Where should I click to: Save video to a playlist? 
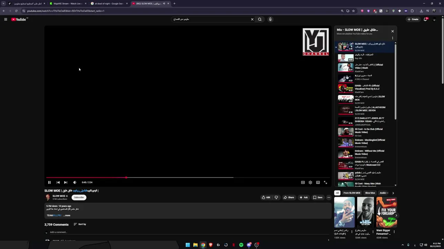point(318,197)
